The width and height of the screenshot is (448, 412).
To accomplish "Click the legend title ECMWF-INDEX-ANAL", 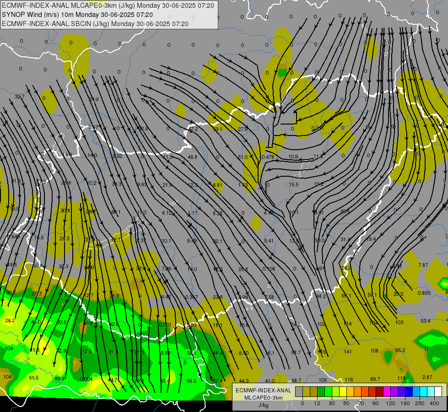I will coord(263,390).
